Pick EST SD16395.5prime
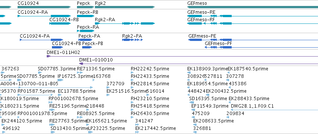318x134 pixels. (x=208, y=99)
